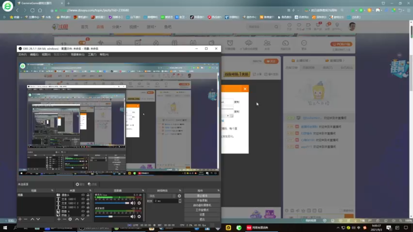
Task: Toggle visibility of the 图像 4 source
Action: pos(83,211)
